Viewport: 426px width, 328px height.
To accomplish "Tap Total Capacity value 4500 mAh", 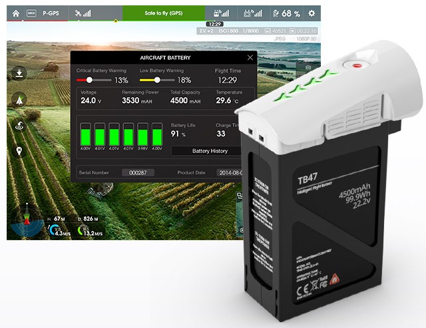I will click(185, 100).
